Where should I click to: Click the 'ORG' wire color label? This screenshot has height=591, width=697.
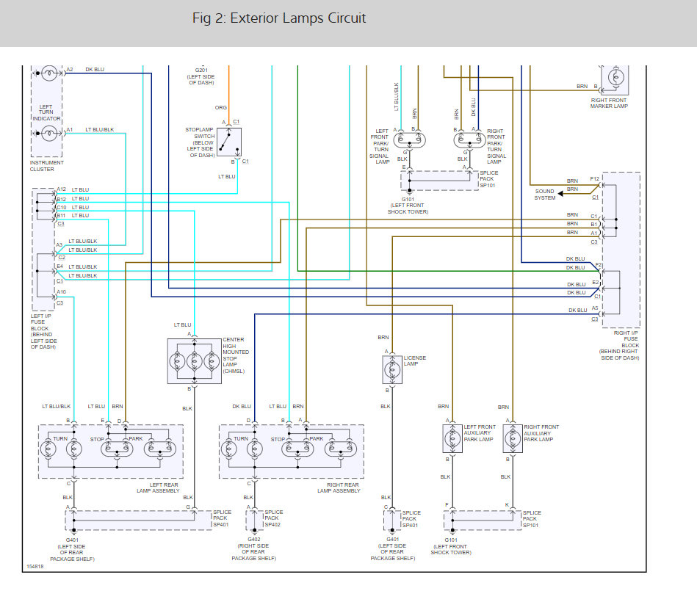[221, 107]
